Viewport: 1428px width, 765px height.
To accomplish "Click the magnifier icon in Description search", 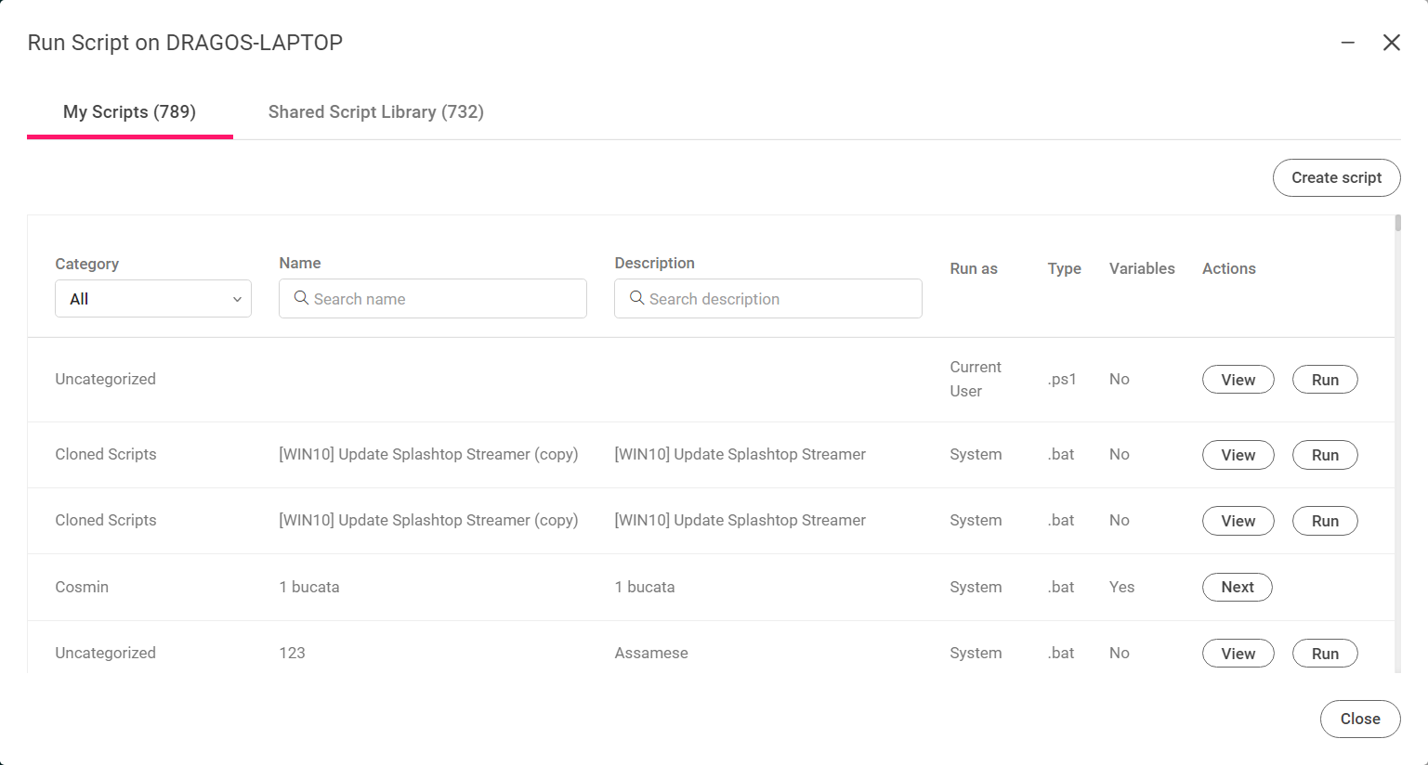I will [636, 298].
